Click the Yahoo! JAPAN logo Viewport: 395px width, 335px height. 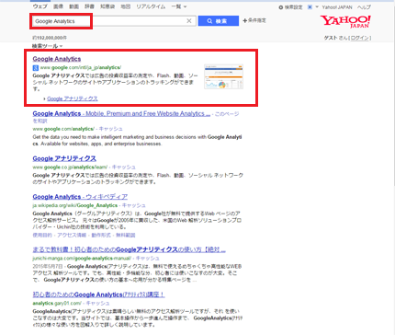[x=345, y=21]
